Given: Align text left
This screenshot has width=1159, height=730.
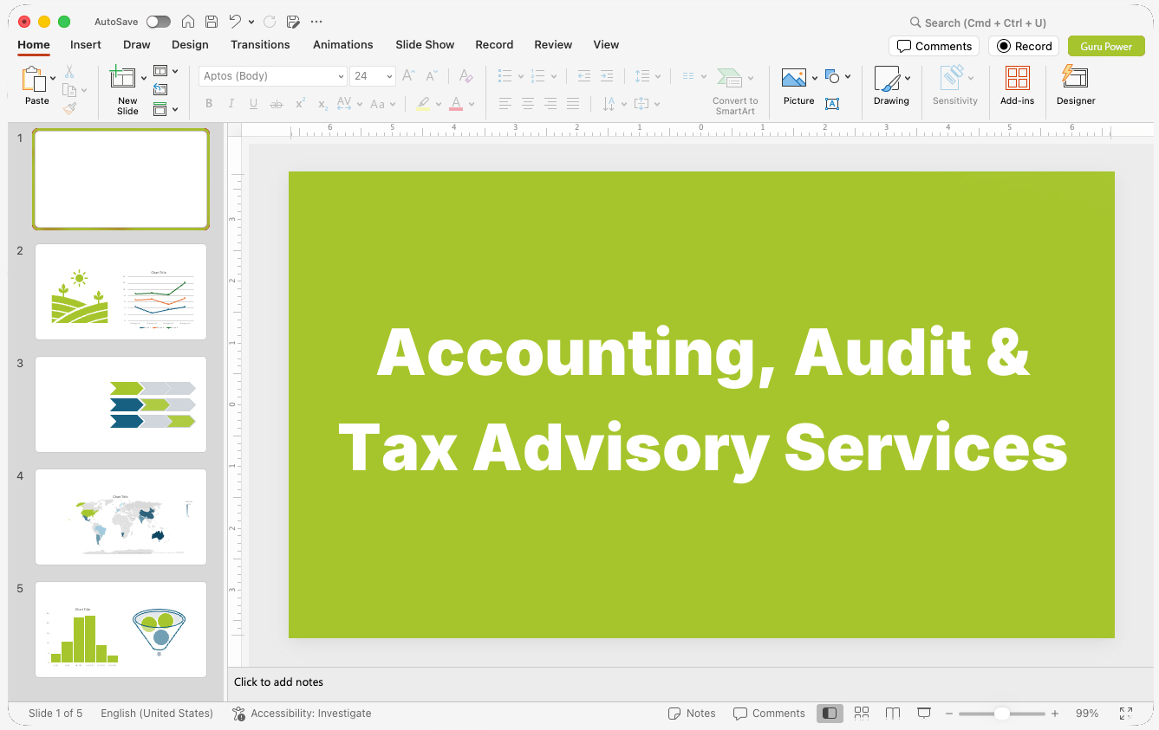Looking at the screenshot, I should coord(505,104).
